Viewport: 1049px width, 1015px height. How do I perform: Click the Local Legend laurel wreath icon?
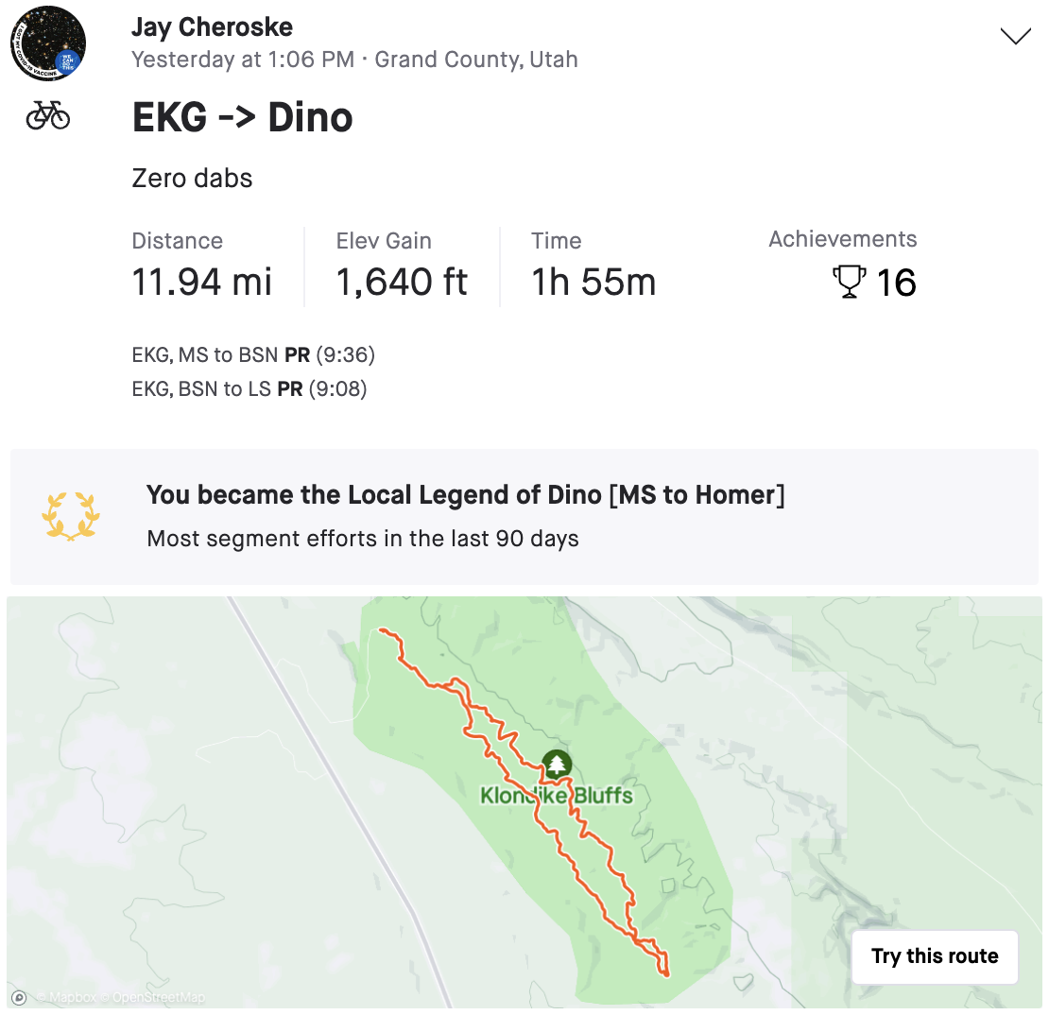click(71, 516)
